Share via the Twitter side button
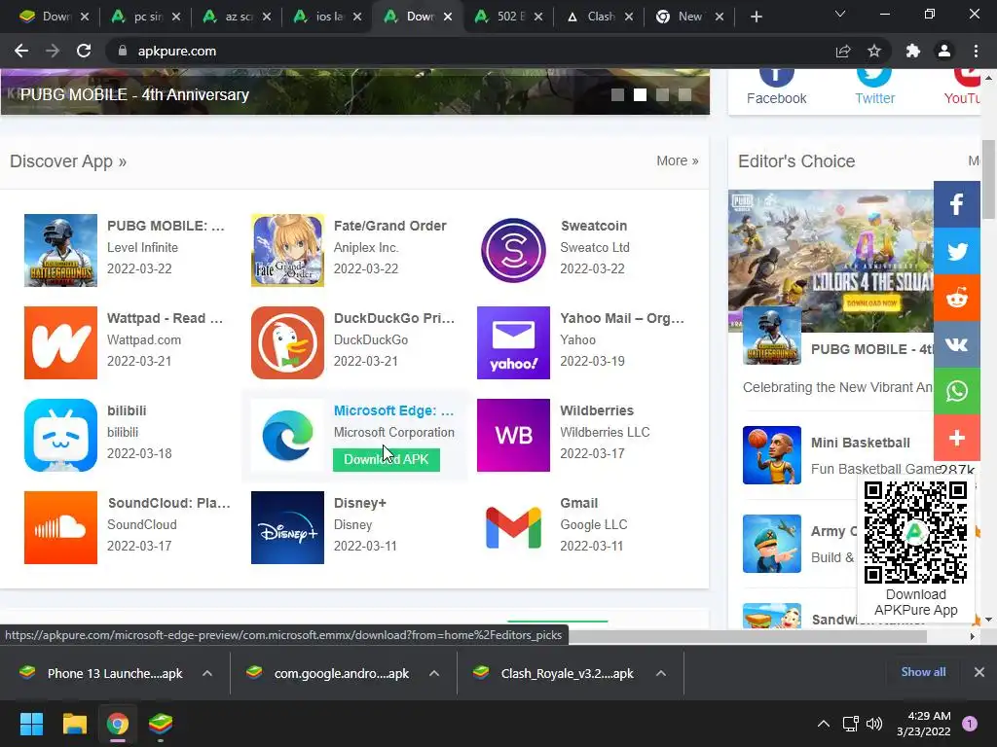This screenshot has height=747, width=997. [x=957, y=251]
